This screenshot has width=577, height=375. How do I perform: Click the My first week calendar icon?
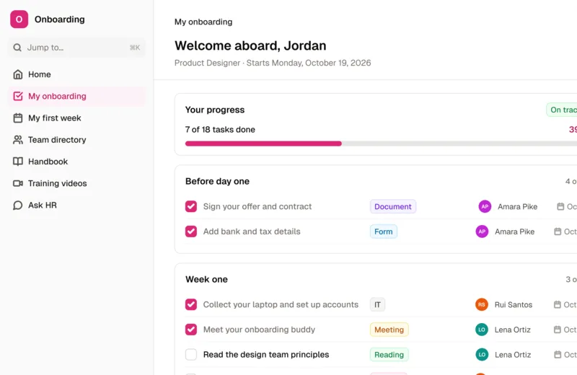click(x=17, y=118)
